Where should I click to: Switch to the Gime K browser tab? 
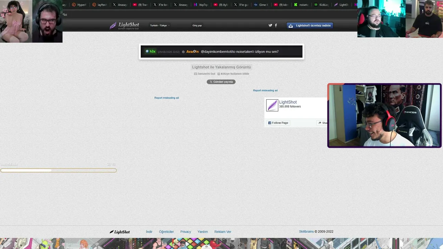(x=261, y=5)
